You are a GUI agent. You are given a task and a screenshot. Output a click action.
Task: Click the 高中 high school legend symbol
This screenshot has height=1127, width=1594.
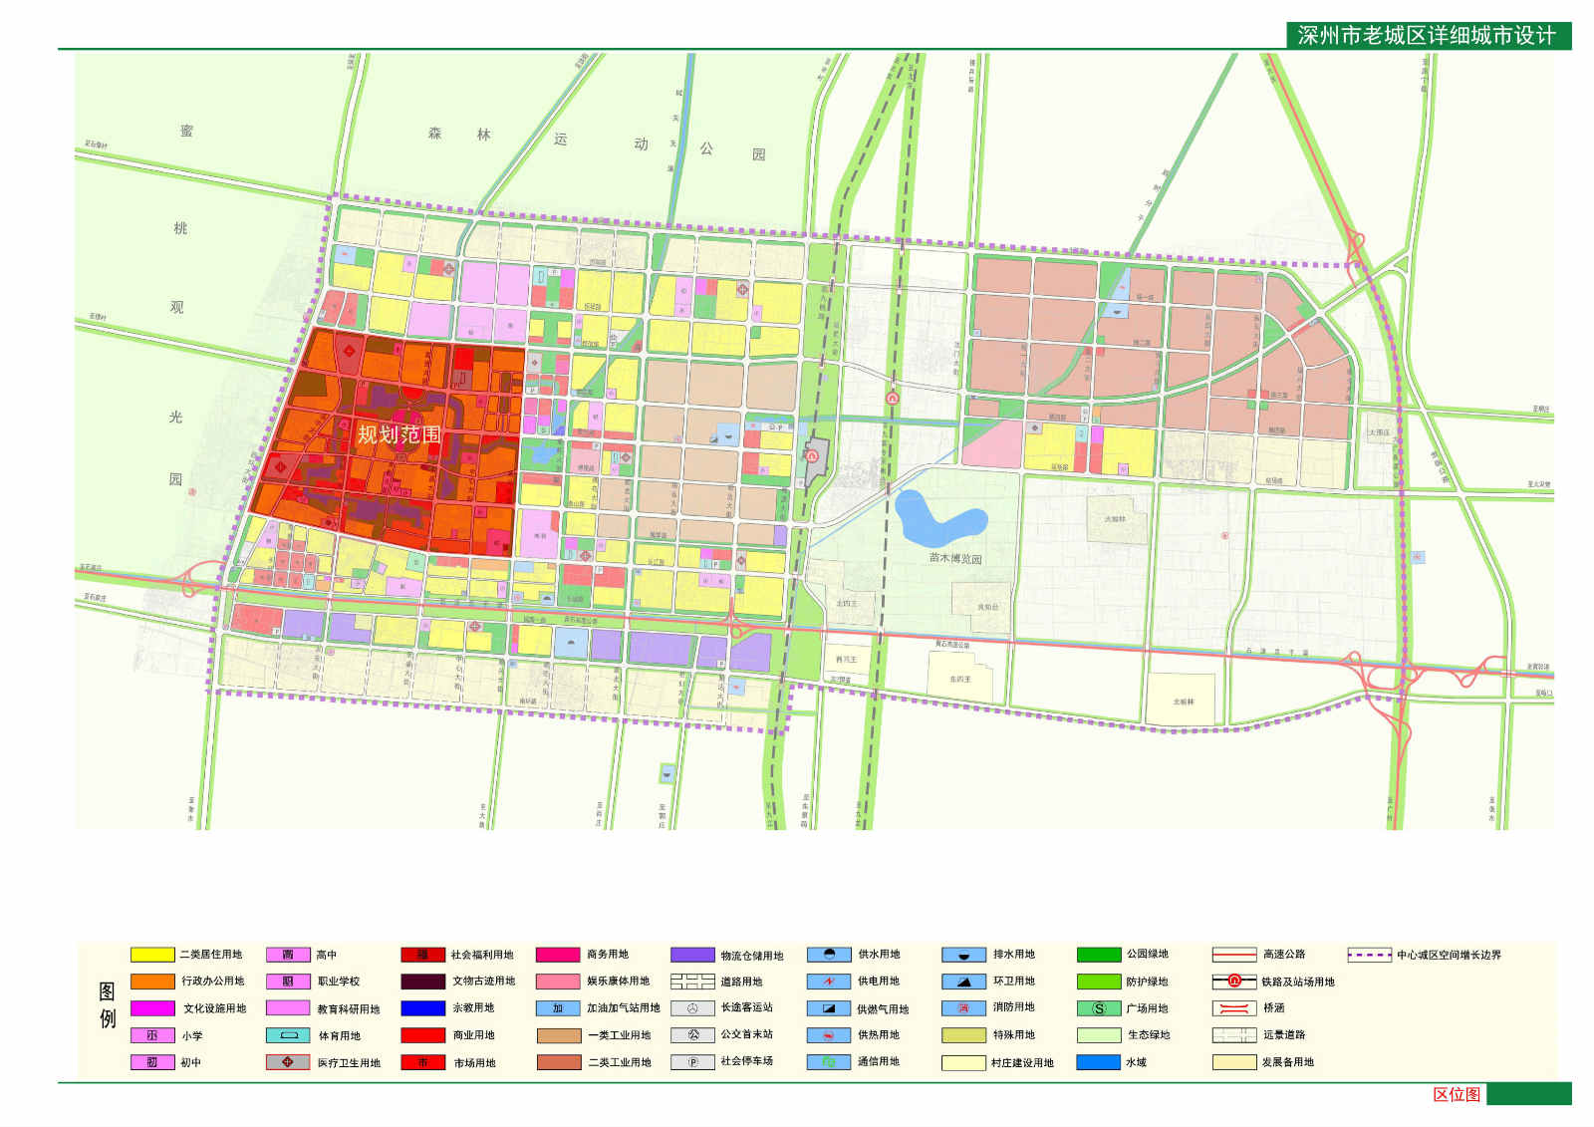tap(288, 955)
